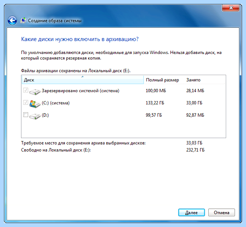Click the '28,14 МБ' used value
This screenshot has width=246, height=227.
[195, 90]
